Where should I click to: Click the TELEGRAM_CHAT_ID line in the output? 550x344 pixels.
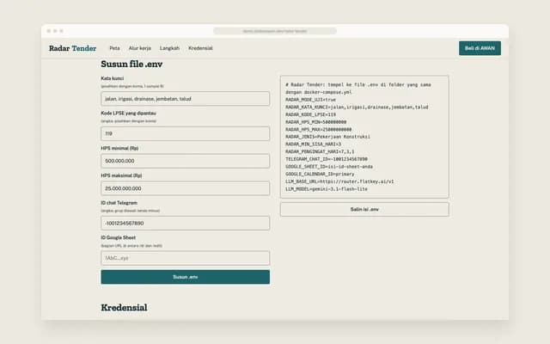327,159
